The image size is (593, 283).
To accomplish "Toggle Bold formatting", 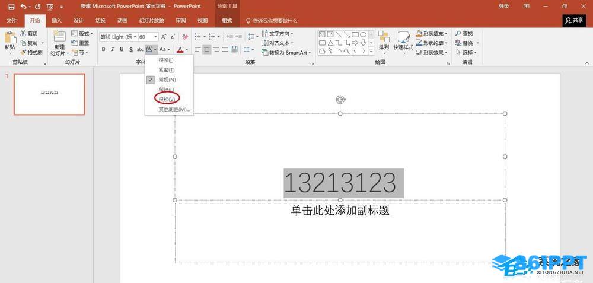I will point(103,50).
